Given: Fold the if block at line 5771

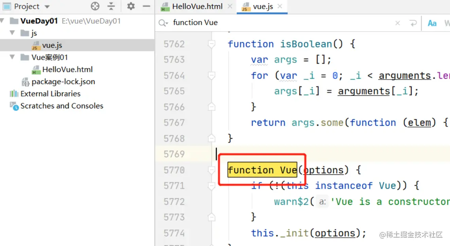Looking at the screenshot, I should point(212,186).
